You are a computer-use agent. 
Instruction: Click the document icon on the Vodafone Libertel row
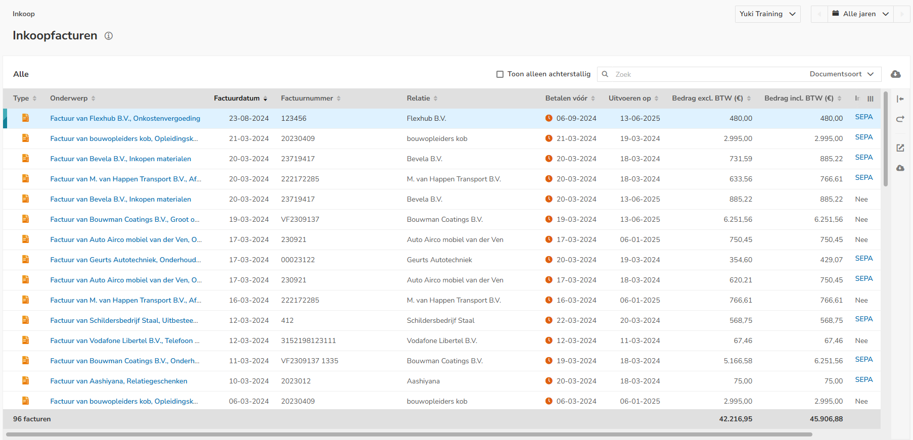[x=25, y=340]
